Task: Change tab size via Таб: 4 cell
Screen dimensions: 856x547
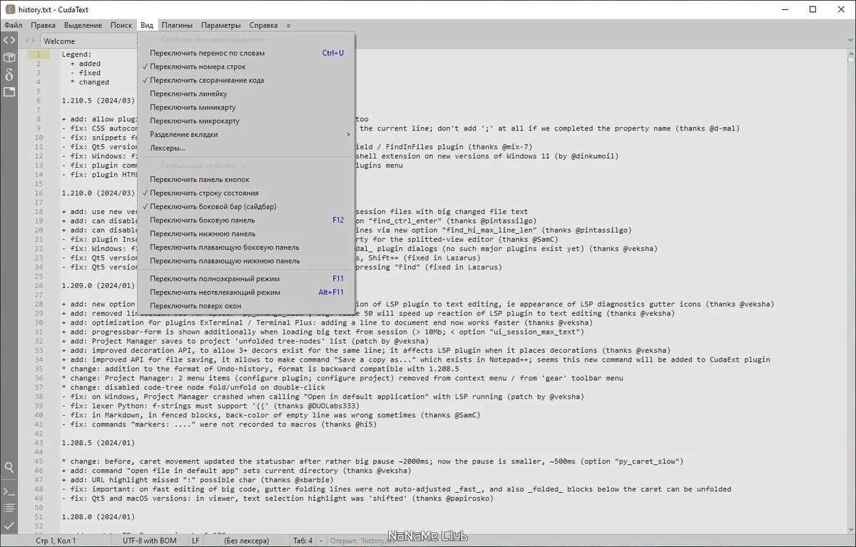Action: coord(302,541)
